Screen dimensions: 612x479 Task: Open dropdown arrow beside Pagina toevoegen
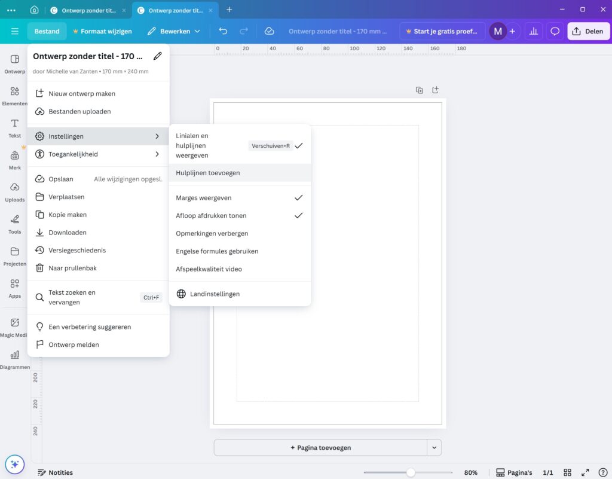(x=434, y=447)
